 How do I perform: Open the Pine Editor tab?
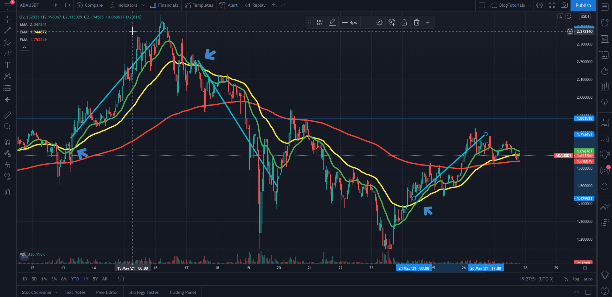click(x=107, y=292)
